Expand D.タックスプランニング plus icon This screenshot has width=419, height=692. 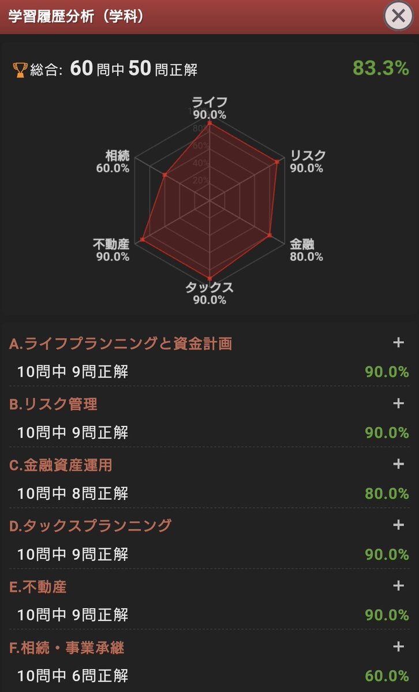(x=398, y=525)
